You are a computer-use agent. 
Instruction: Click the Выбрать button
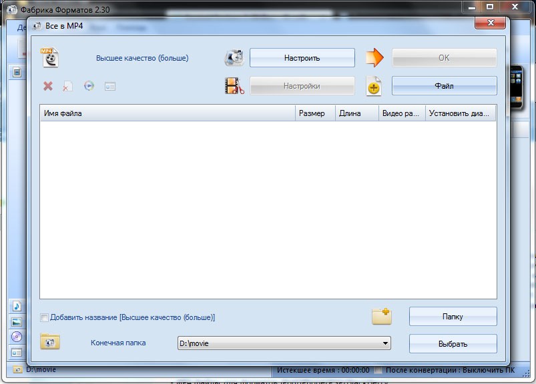453,344
